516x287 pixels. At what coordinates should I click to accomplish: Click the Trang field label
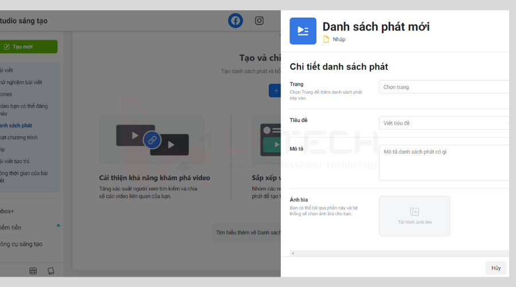tap(296, 84)
